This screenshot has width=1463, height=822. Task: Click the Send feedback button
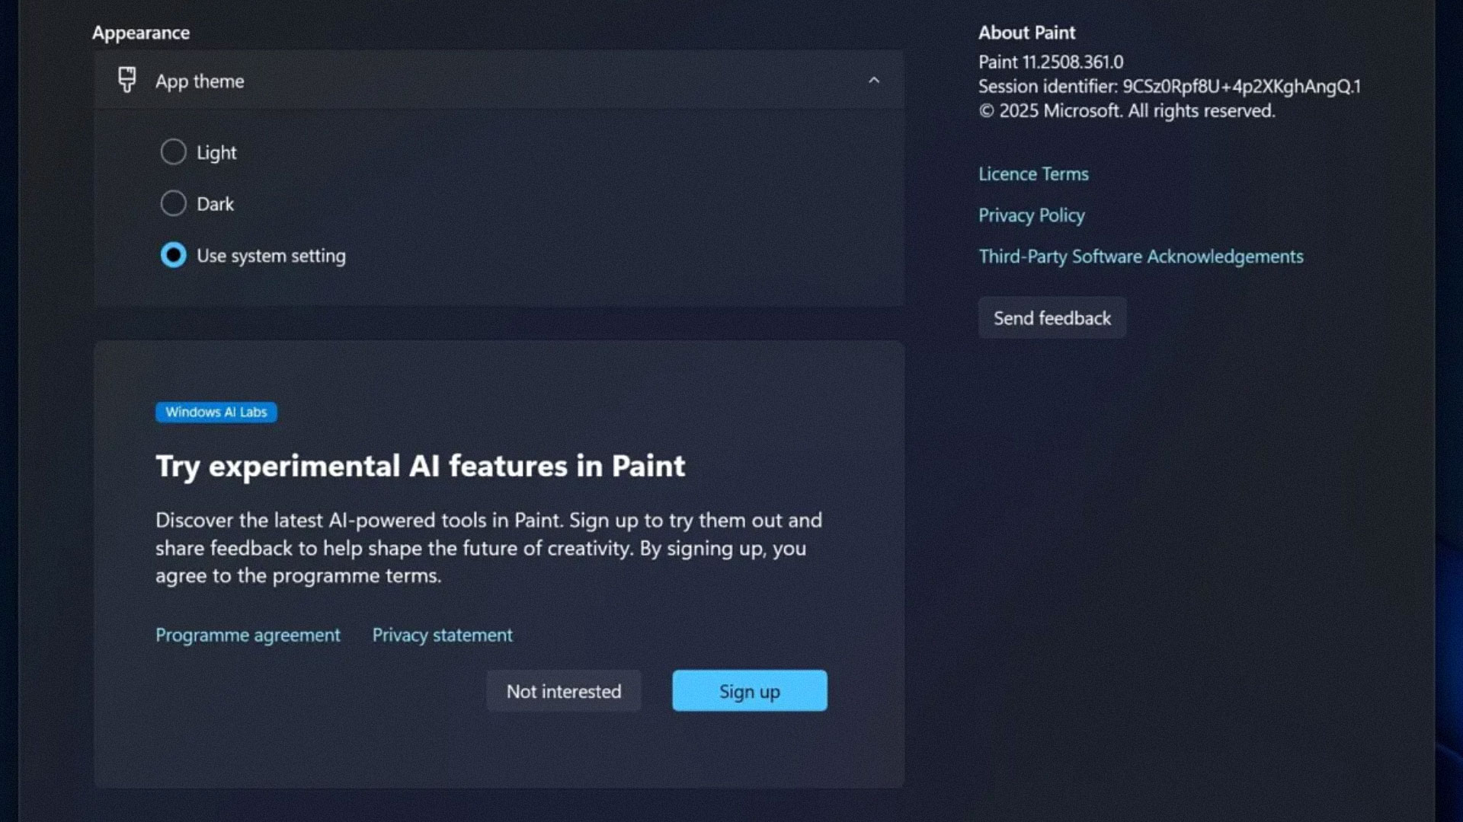point(1052,318)
